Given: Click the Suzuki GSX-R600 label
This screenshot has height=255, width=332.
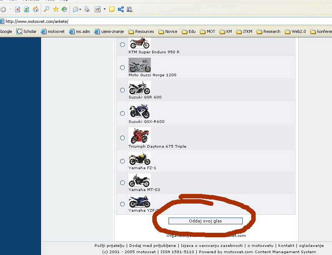Looking at the screenshot, I should tap(146, 122).
